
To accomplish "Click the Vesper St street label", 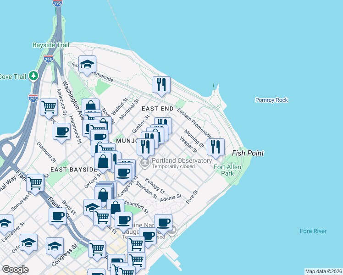I will (x=188, y=144).
